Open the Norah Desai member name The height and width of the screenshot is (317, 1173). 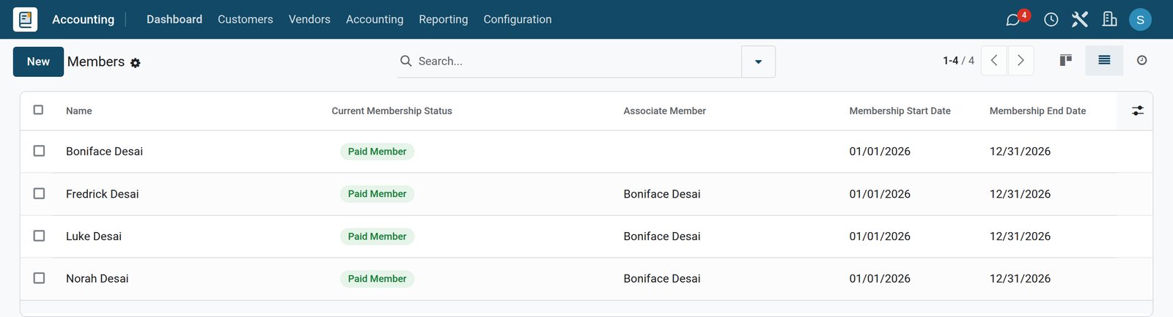click(97, 279)
